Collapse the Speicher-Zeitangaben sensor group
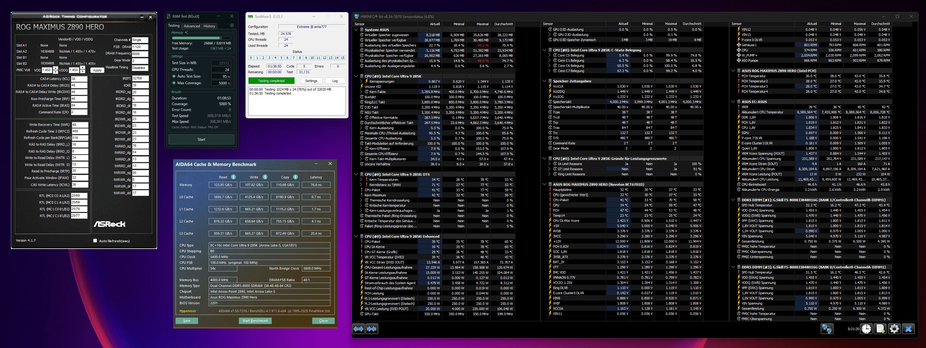The width and height of the screenshot is (926, 348). pyautogui.click(x=545, y=81)
